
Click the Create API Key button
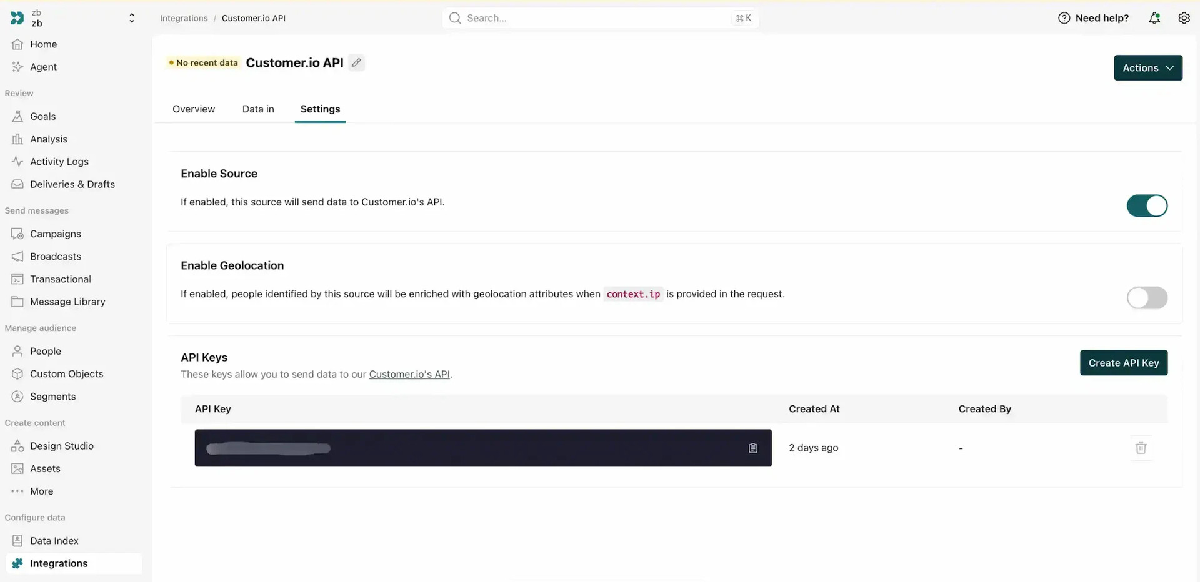(1124, 363)
